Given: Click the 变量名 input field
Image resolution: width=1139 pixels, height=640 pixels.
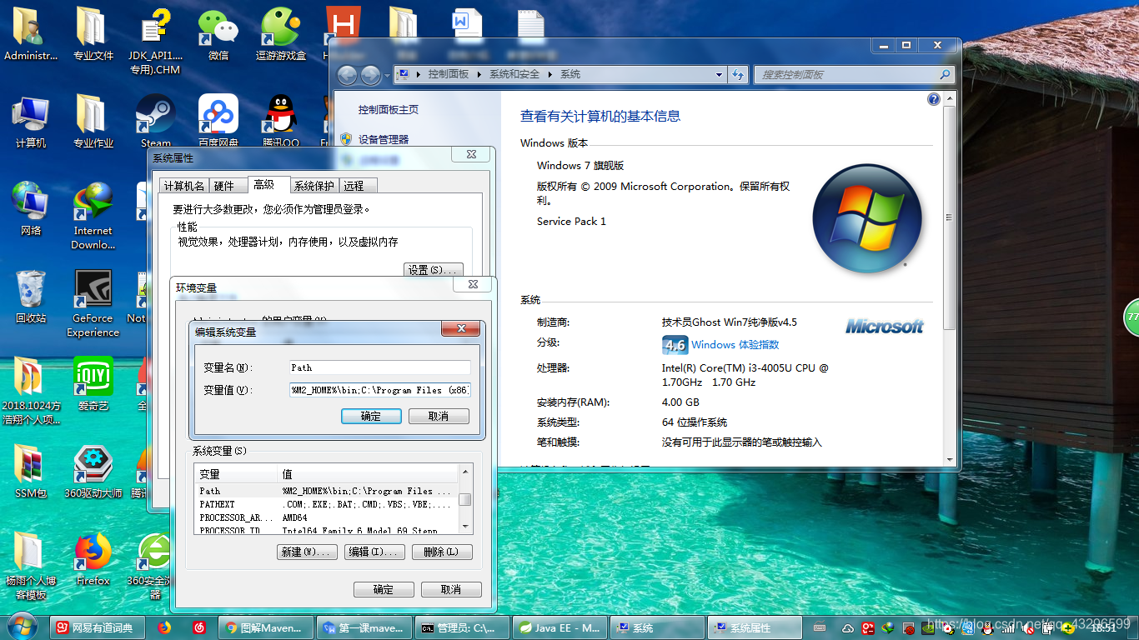Looking at the screenshot, I should point(380,367).
